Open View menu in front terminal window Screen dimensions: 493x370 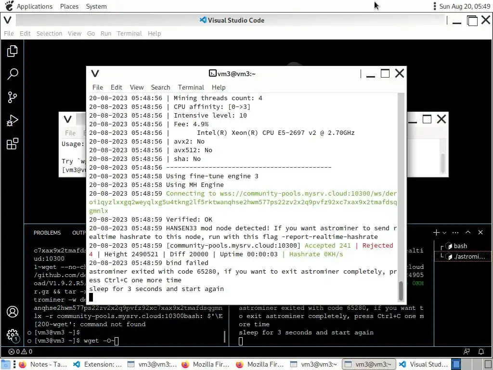[x=137, y=88]
